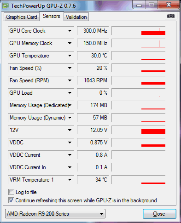Select the Sensors tab
This screenshot has width=181, height=223.
[x=52, y=16]
